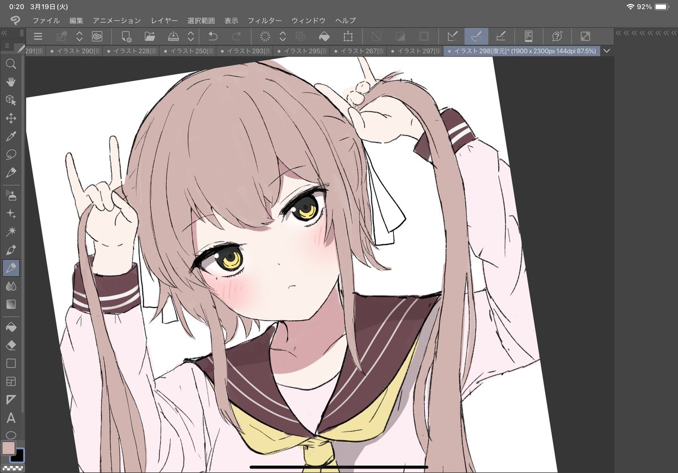
Task: Select the Gradient tool
Action: point(11,304)
